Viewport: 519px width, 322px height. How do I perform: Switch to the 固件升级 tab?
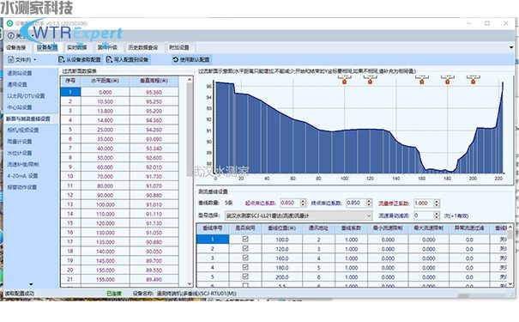107,47
